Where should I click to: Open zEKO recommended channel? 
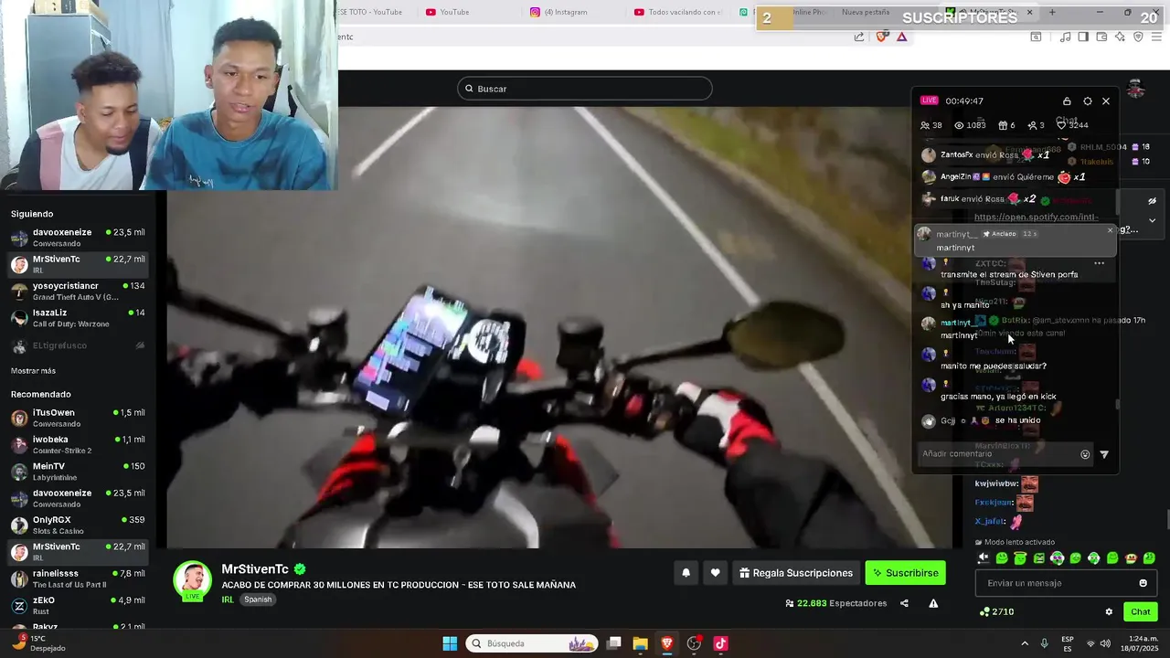pyautogui.click(x=78, y=605)
